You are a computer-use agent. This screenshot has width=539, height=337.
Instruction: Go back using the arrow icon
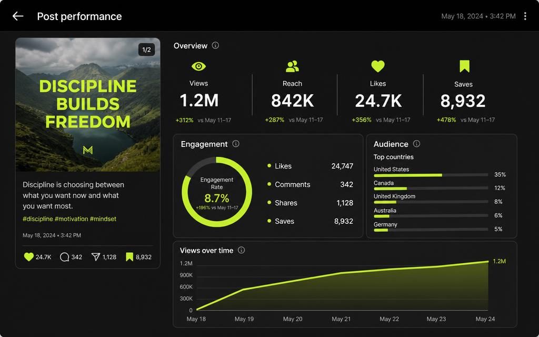[18, 16]
